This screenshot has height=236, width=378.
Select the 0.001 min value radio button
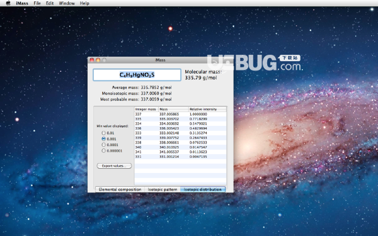coord(104,139)
